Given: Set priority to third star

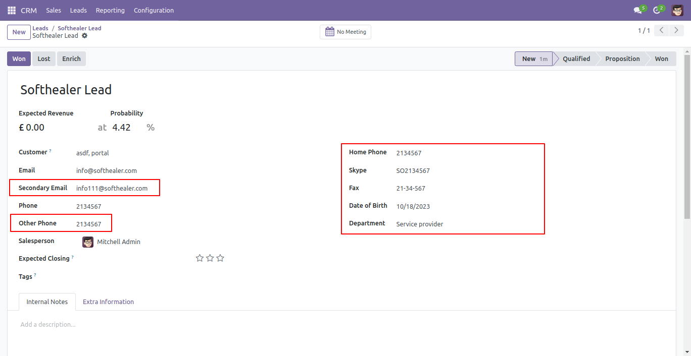Looking at the screenshot, I should 220,258.
